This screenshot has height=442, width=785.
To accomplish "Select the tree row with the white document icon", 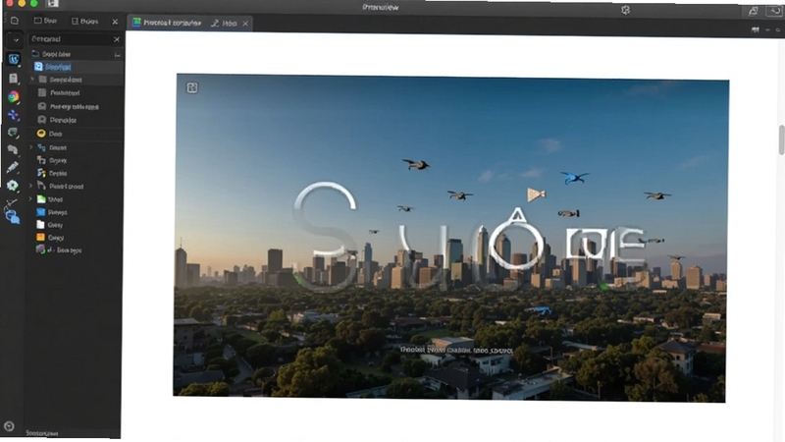I will click(76, 225).
